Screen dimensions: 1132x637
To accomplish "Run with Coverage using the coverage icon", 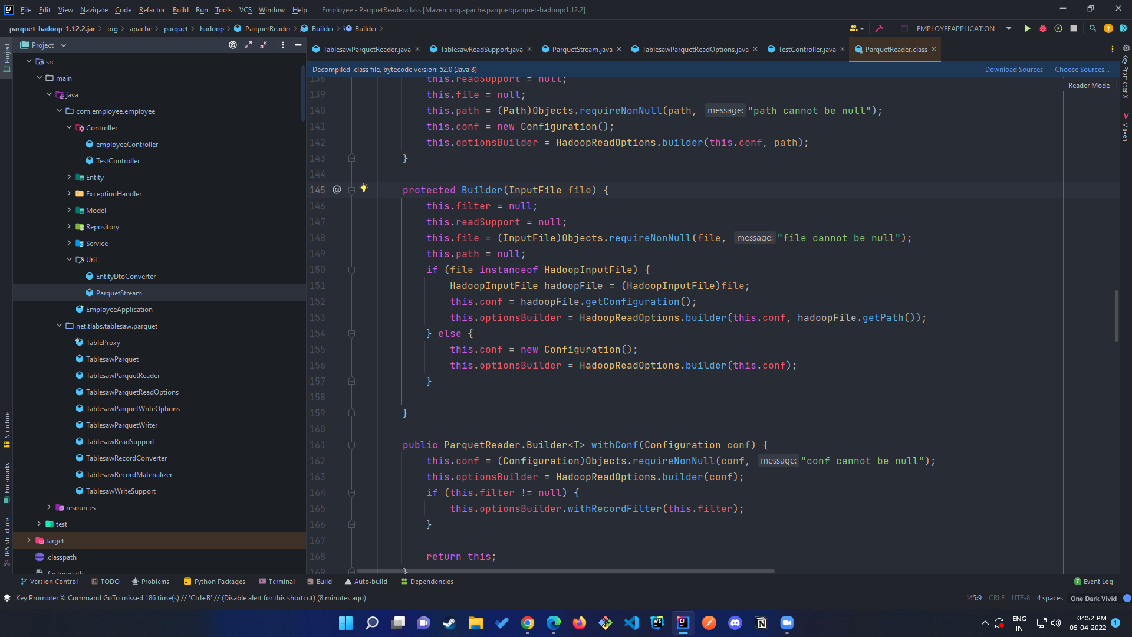I will [1058, 28].
